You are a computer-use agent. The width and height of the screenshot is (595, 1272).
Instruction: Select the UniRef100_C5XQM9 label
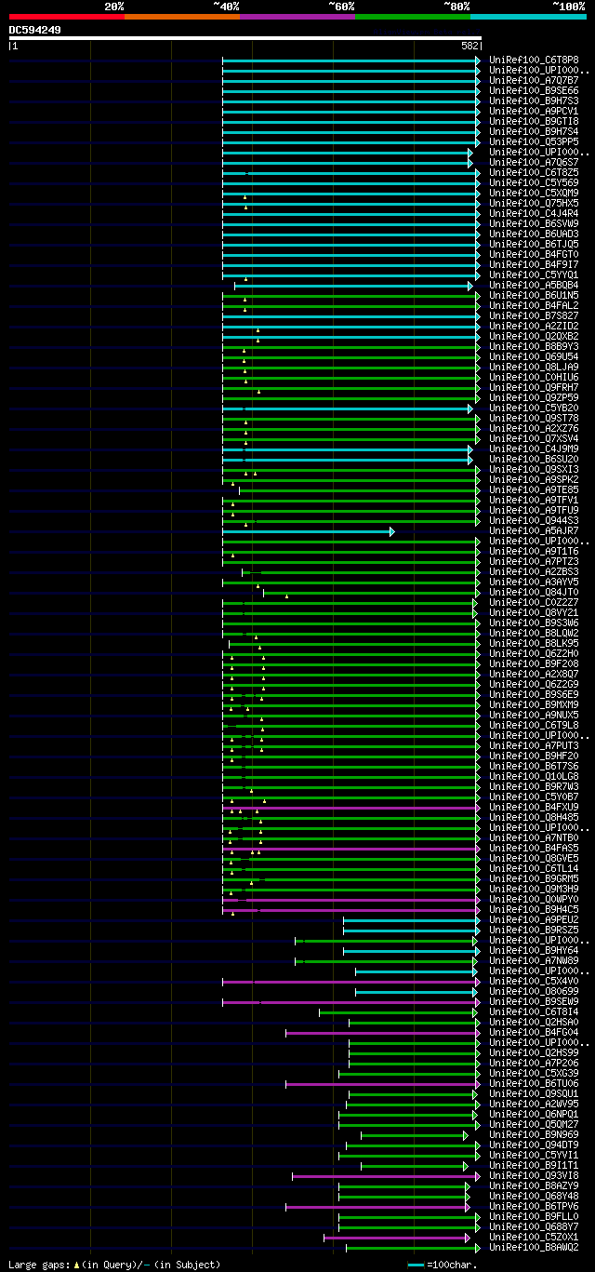pos(534,193)
